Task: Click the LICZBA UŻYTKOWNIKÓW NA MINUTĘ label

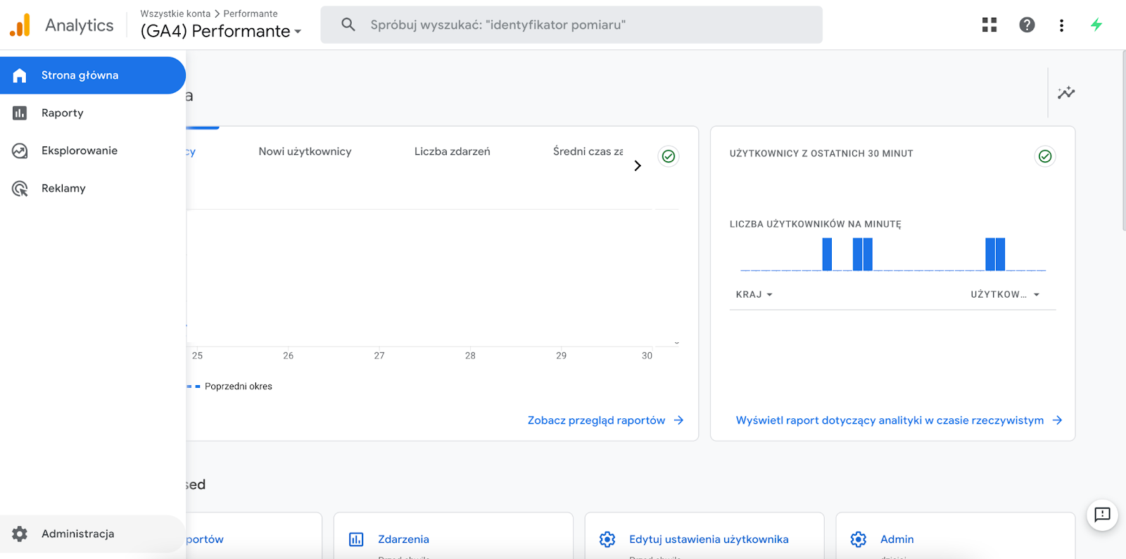Action: (815, 224)
